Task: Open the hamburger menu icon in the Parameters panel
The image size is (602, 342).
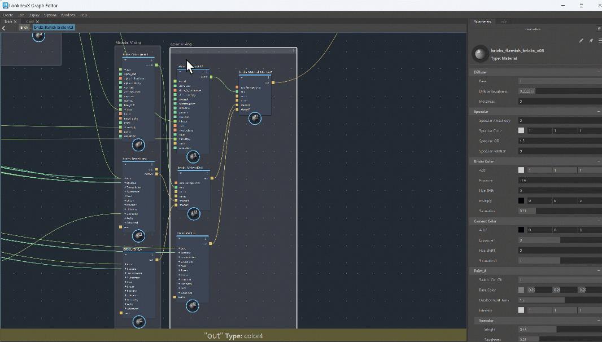Action: pyautogui.click(x=600, y=40)
